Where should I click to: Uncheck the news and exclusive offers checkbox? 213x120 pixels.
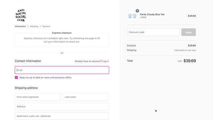[x=16, y=77]
